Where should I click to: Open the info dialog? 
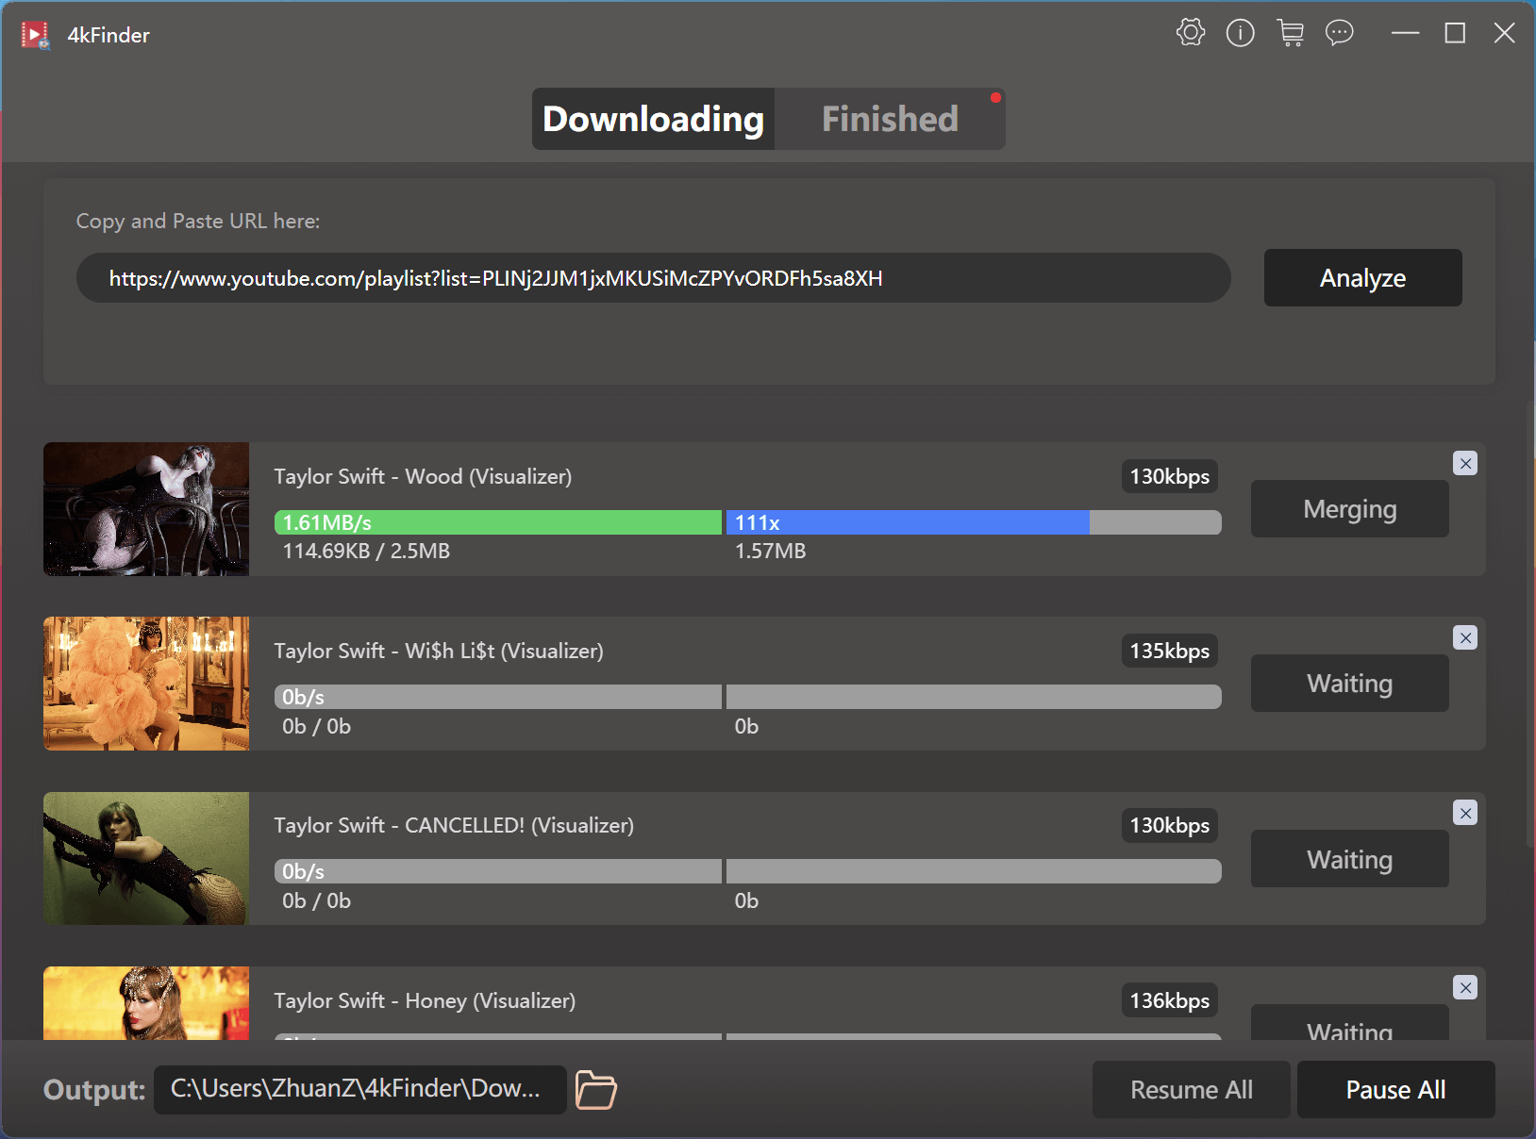[x=1241, y=32]
